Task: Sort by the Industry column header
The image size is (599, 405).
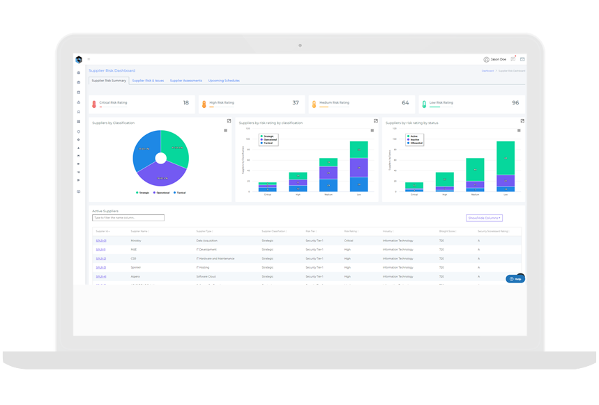Action: click(x=388, y=232)
